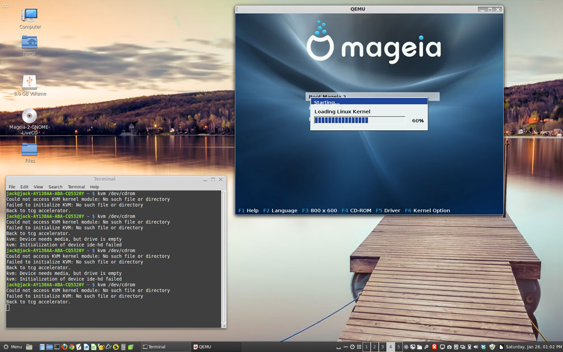Click the Dropbox tray icon
563x352 pixels.
483,347
